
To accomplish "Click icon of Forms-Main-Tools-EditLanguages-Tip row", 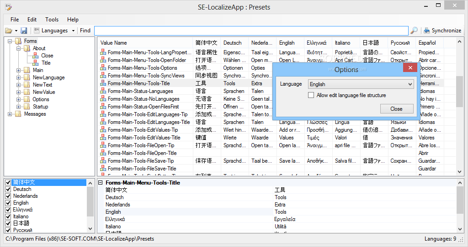I will tap(103, 114).
